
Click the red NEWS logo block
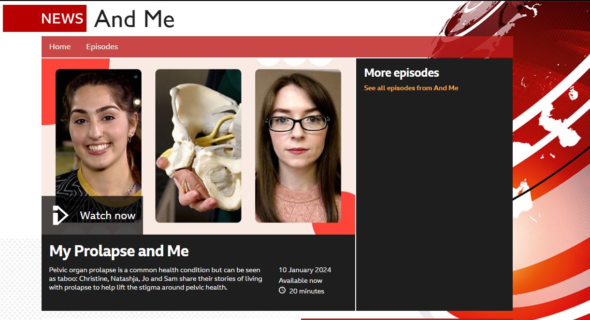(44, 18)
